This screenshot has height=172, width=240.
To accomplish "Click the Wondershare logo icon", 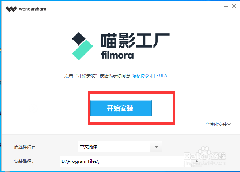I will [x=11, y=9].
